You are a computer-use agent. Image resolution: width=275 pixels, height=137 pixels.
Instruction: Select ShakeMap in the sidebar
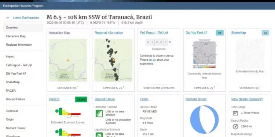[x=13, y=82]
